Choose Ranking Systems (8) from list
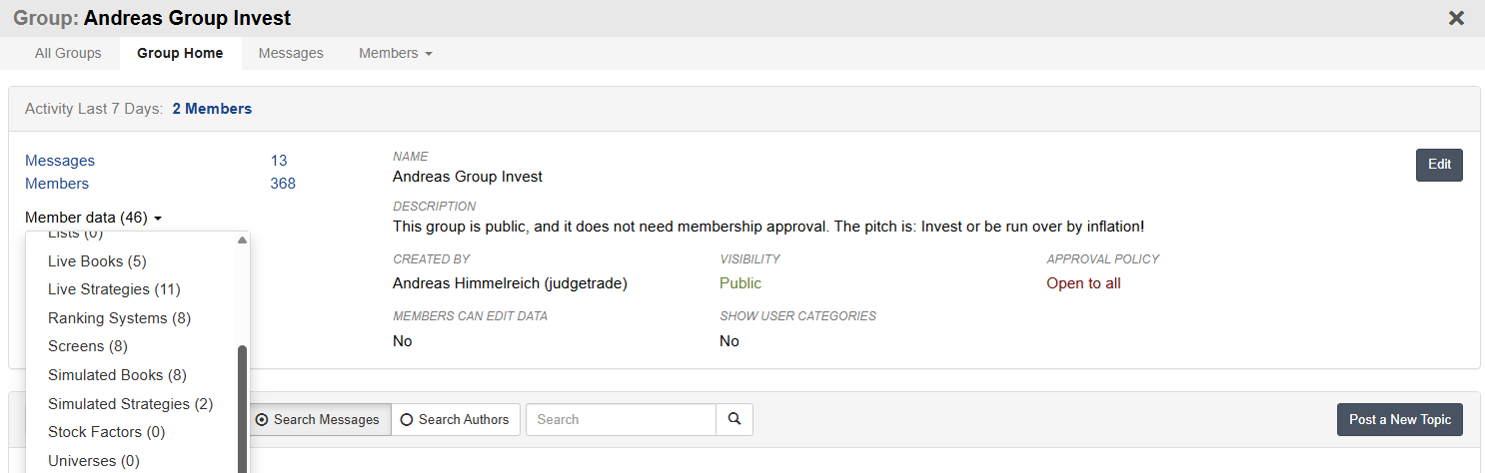Image resolution: width=1485 pixels, height=473 pixels. tap(119, 318)
